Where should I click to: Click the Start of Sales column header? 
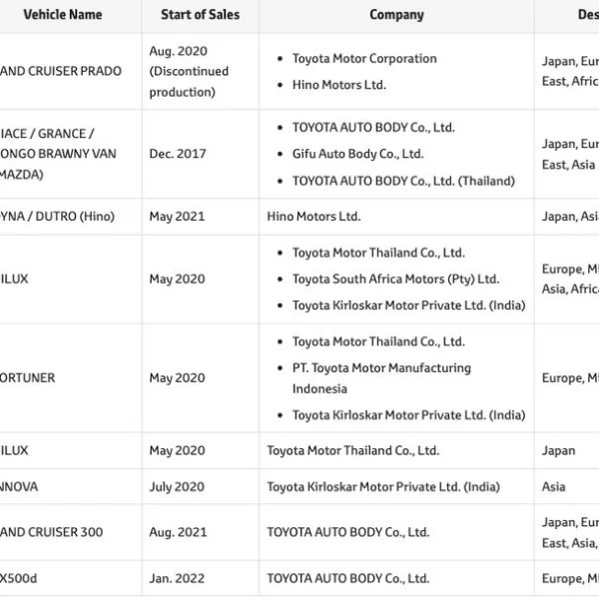(x=200, y=15)
